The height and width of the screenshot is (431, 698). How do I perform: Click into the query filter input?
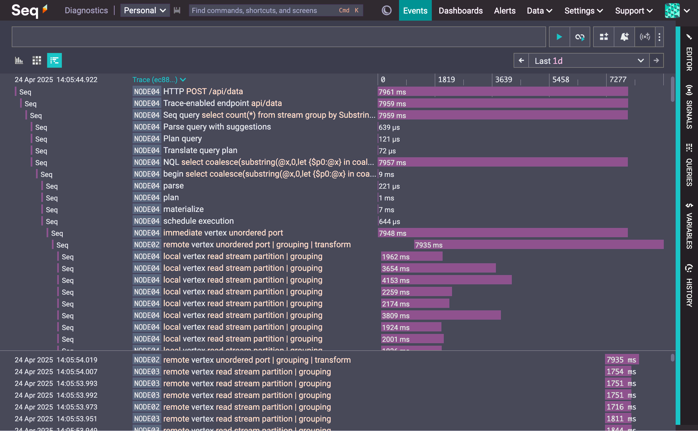(x=279, y=37)
